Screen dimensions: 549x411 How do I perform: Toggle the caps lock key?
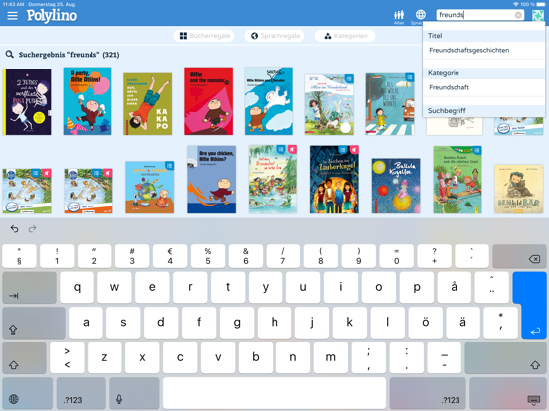coord(34,323)
